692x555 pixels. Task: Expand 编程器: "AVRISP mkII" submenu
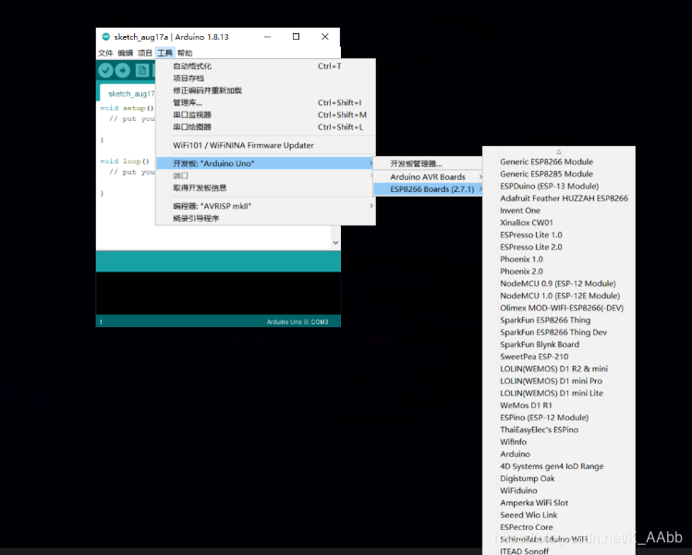click(265, 206)
